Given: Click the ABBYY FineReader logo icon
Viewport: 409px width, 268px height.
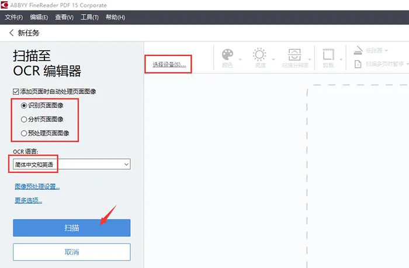Looking at the screenshot, I should pos(5,5).
